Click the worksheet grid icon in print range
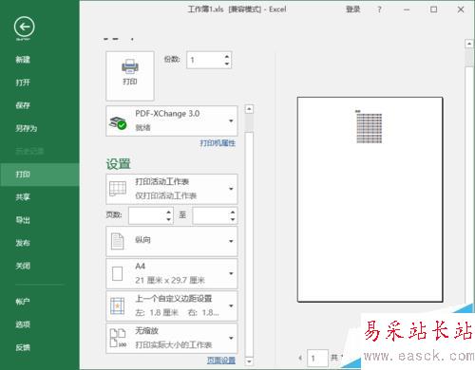Screen dimensions: 475x370 click(x=118, y=189)
